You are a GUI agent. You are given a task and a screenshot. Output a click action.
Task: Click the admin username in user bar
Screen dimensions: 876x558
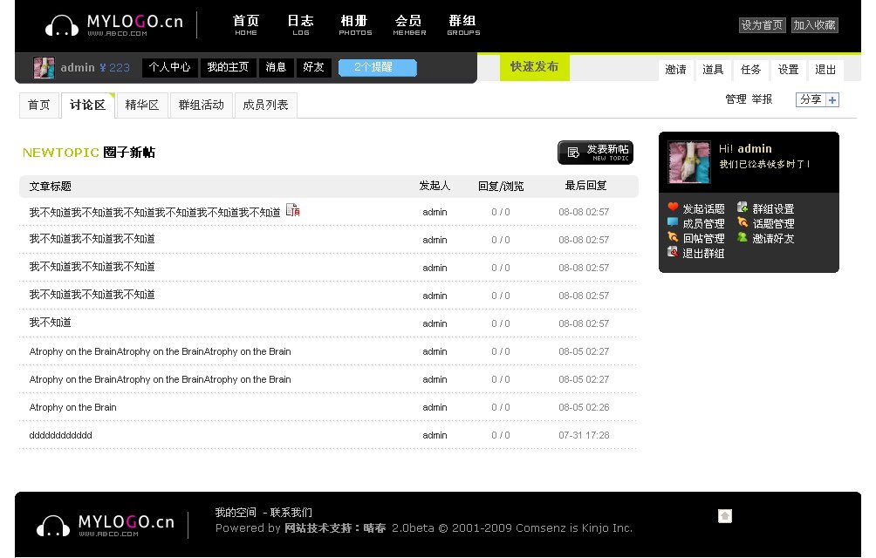pyautogui.click(x=78, y=67)
